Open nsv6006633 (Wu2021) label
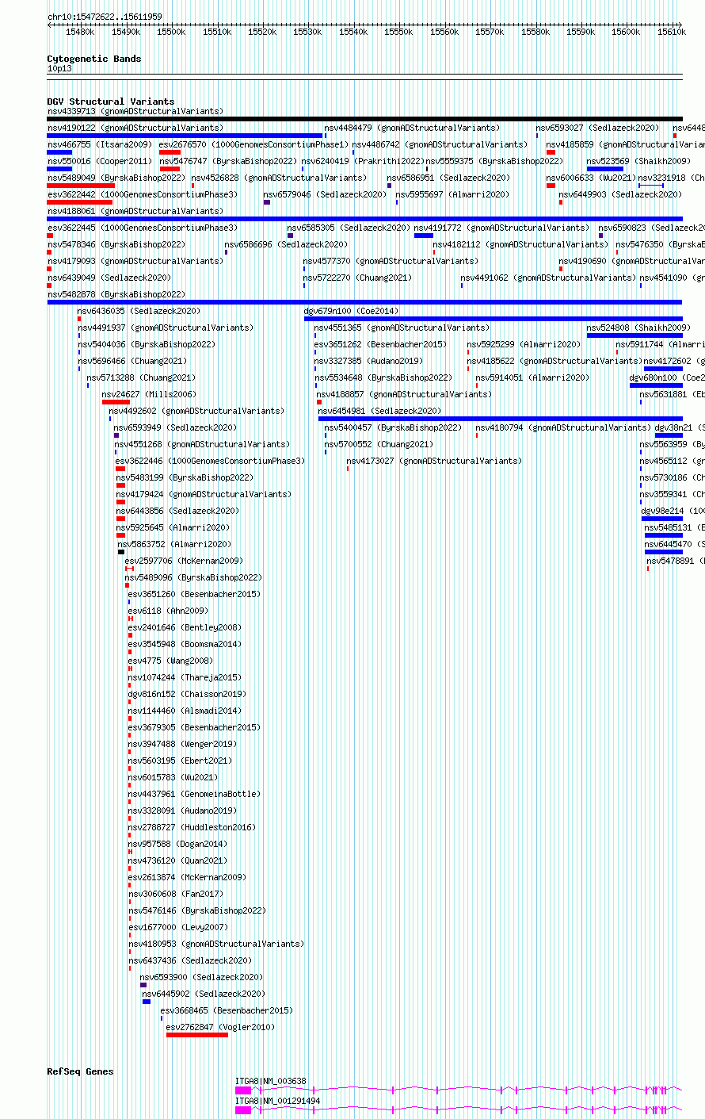Screen dimensions: 705x1119 pos(591,178)
